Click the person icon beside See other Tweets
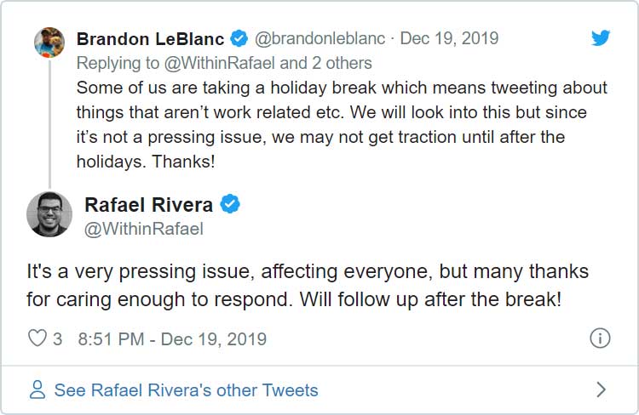639x415 pixels. pos(37,390)
